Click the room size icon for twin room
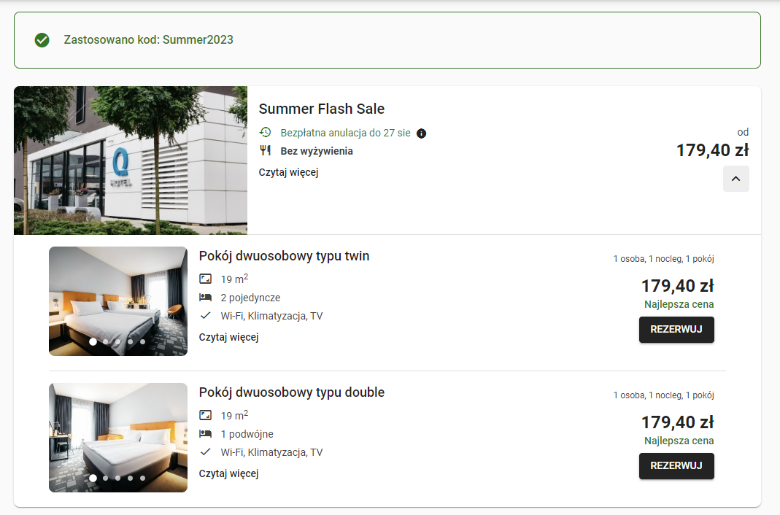Viewport: 780px width, 515px height. [x=206, y=279]
